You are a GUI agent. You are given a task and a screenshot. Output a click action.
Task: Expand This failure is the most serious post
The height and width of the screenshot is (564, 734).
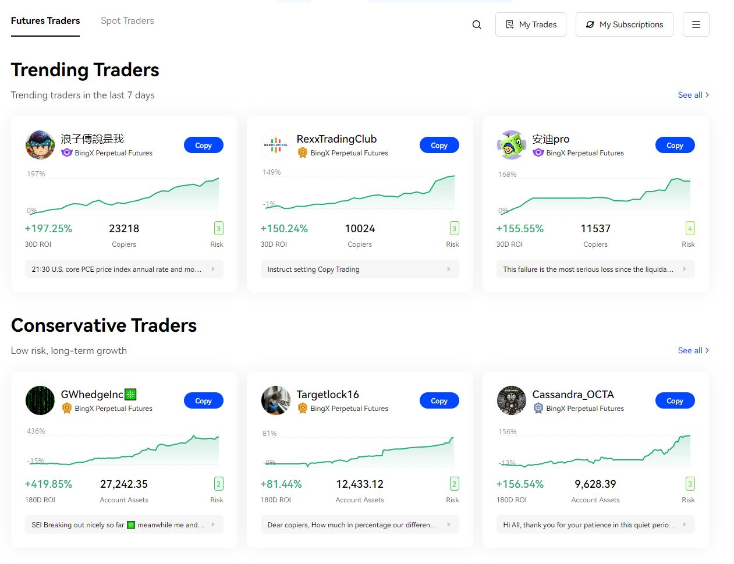tap(595, 269)
